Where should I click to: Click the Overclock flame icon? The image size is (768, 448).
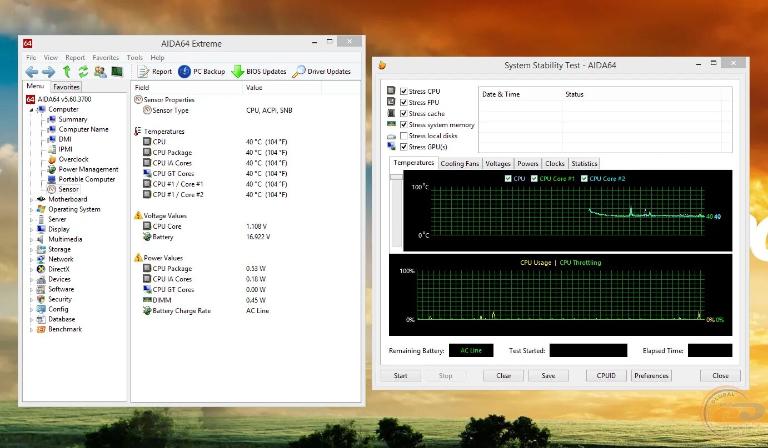pyautogui.click(x=52, y=159)
